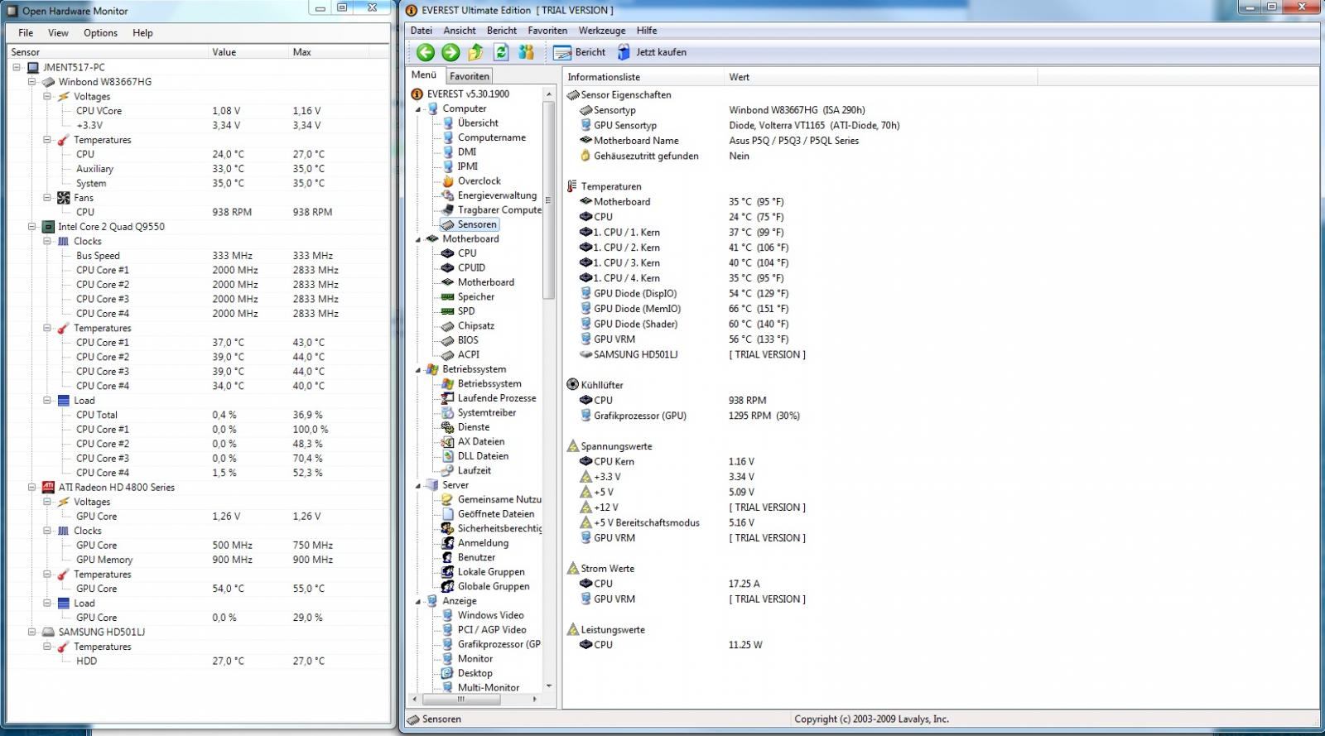Open the Help menu in Open Hardware Monitor
The height and width of the screenshot is (736, 1325).
click(x=142, y=33)
